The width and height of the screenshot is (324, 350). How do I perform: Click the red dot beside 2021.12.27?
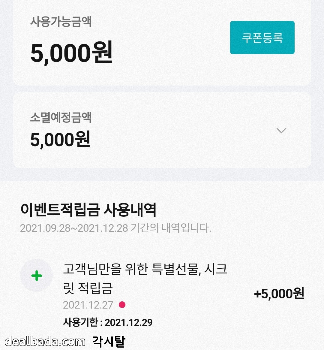tap(122, 305)
